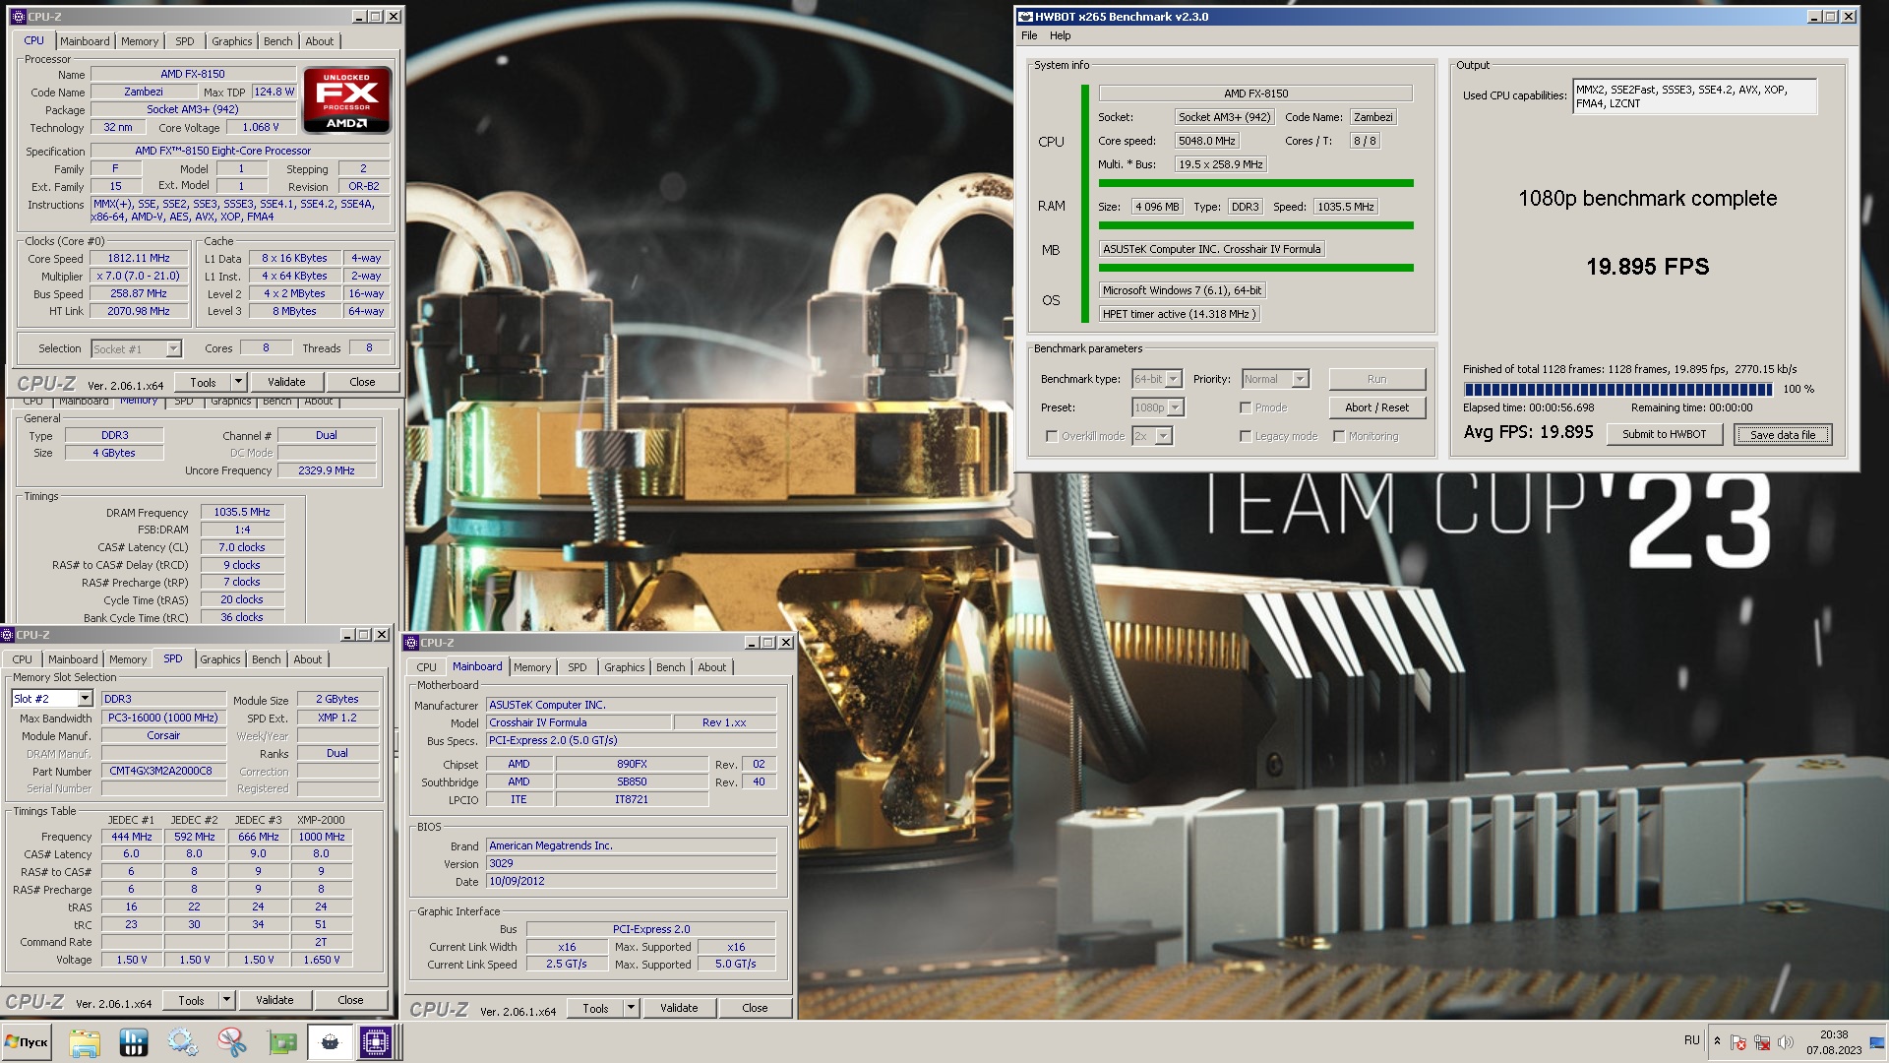The width and height of the screenshot is (1889, 1063).
Task: Show hidden tray icons arrow
Action: point(1717,1041)
